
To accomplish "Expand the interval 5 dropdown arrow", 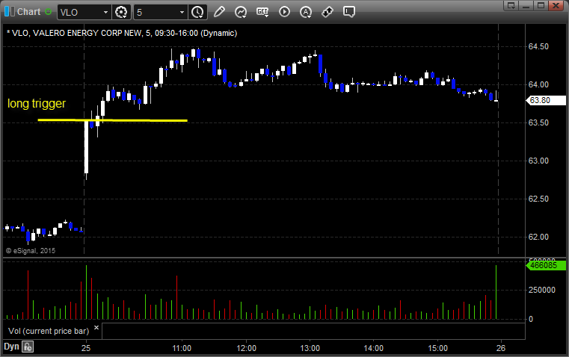I will pyautogui.click(x=182, y=12).
